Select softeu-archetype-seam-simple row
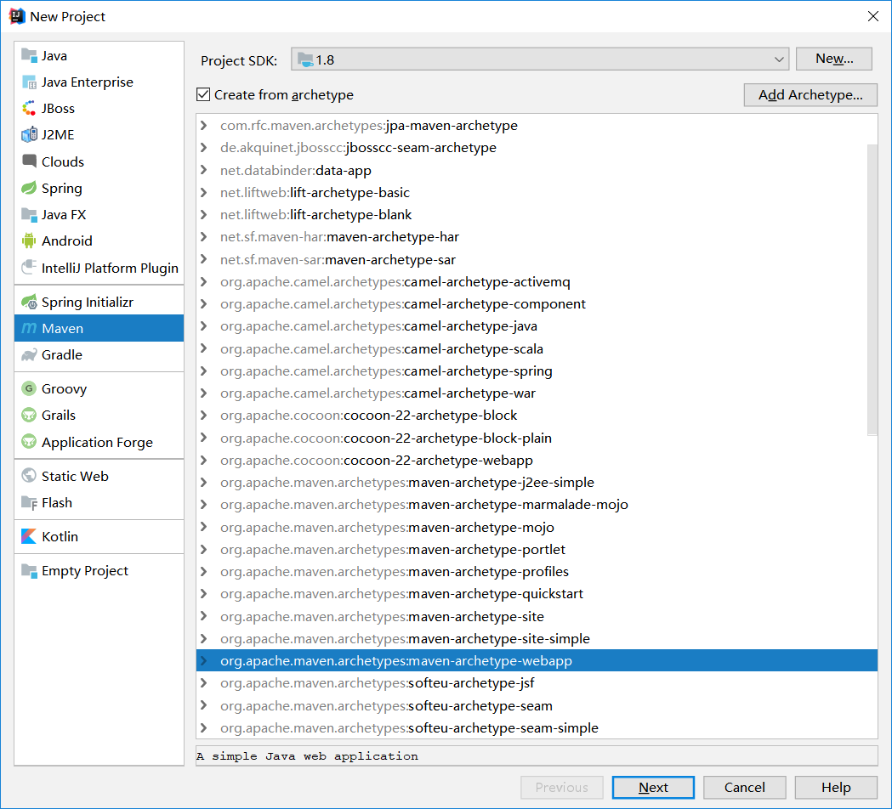 pos(537,727)
